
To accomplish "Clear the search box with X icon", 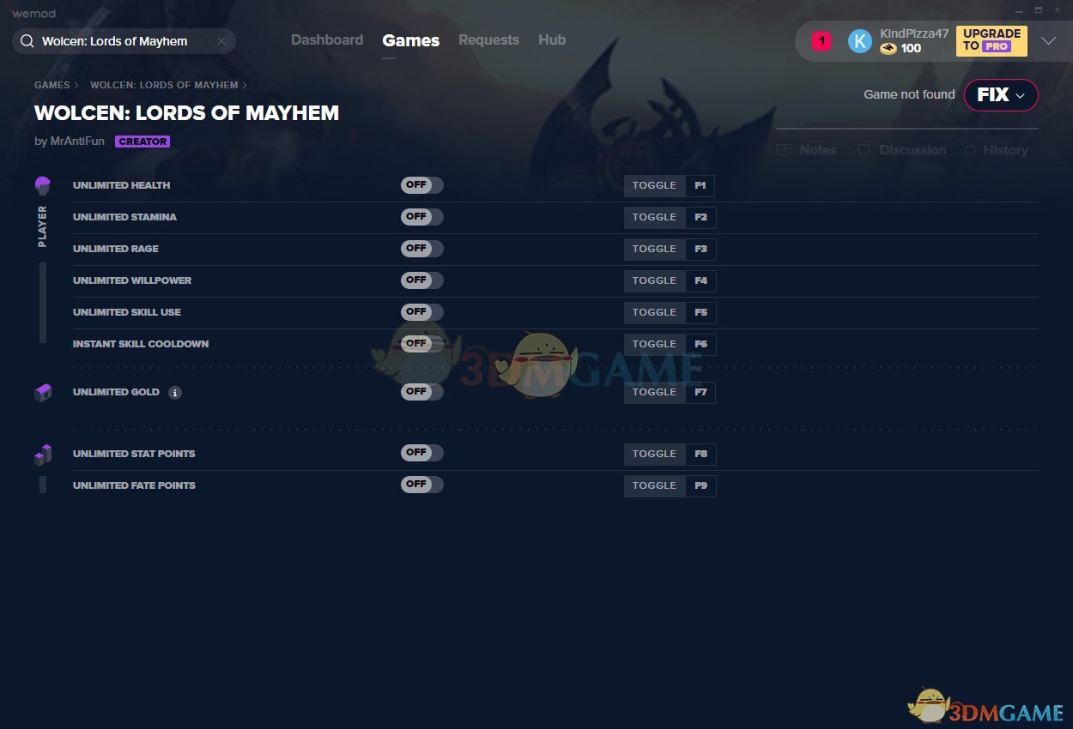I will coord(221,41).
